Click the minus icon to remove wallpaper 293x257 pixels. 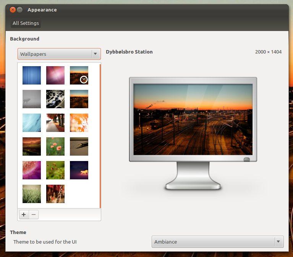[x=34, y=215]
